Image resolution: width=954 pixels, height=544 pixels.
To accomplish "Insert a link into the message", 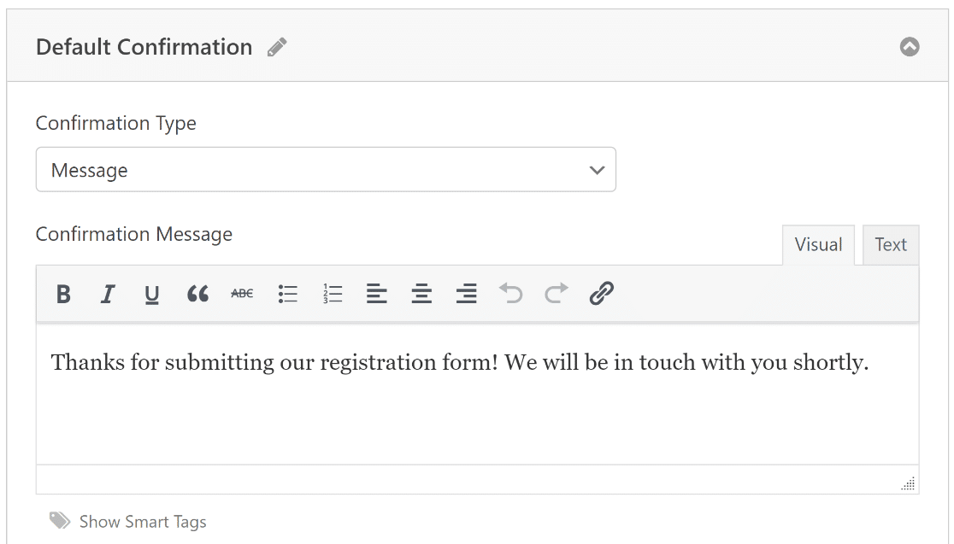I will pos(602,295).
